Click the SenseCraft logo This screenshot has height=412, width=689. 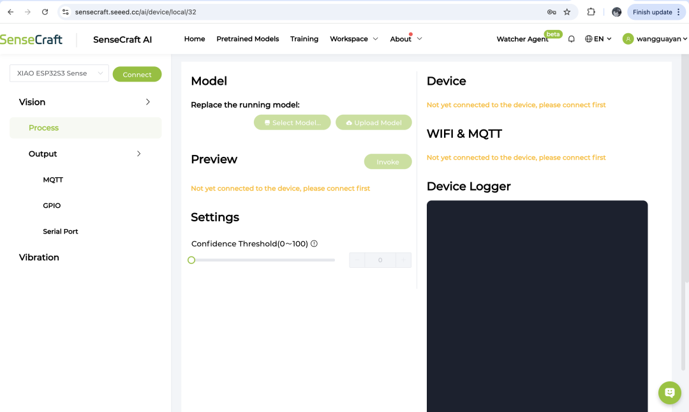click(x=31, y=40)
